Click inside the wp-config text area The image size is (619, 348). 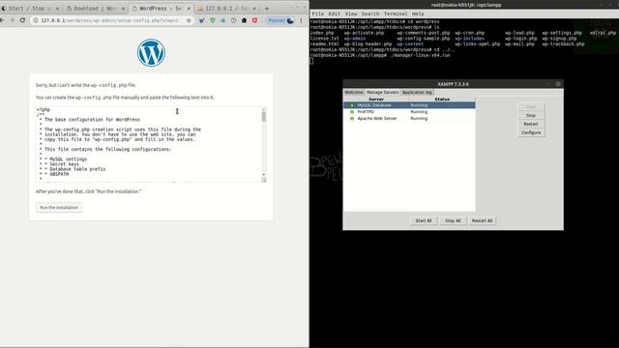[148, 144]
